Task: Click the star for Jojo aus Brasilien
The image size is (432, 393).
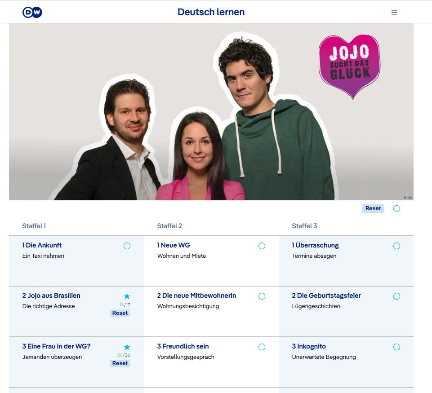Action: coord(127,296)
